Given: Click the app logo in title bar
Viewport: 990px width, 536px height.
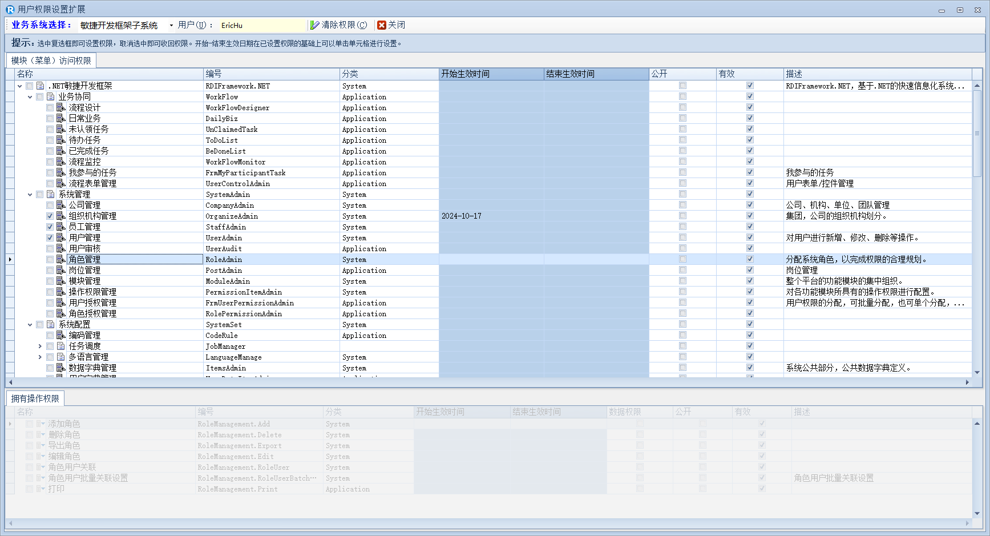Looking at the screenshot, I should pyautogui.click(x=10, y=9).
